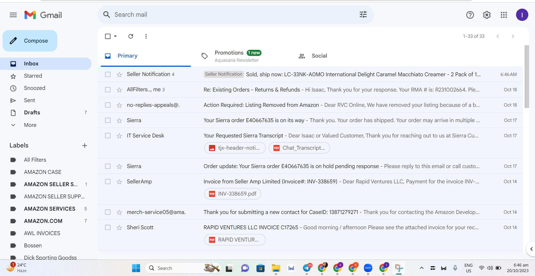Go to the next page of emails
The width and height of the screenshot is (535, 276).
coord(513,36)
